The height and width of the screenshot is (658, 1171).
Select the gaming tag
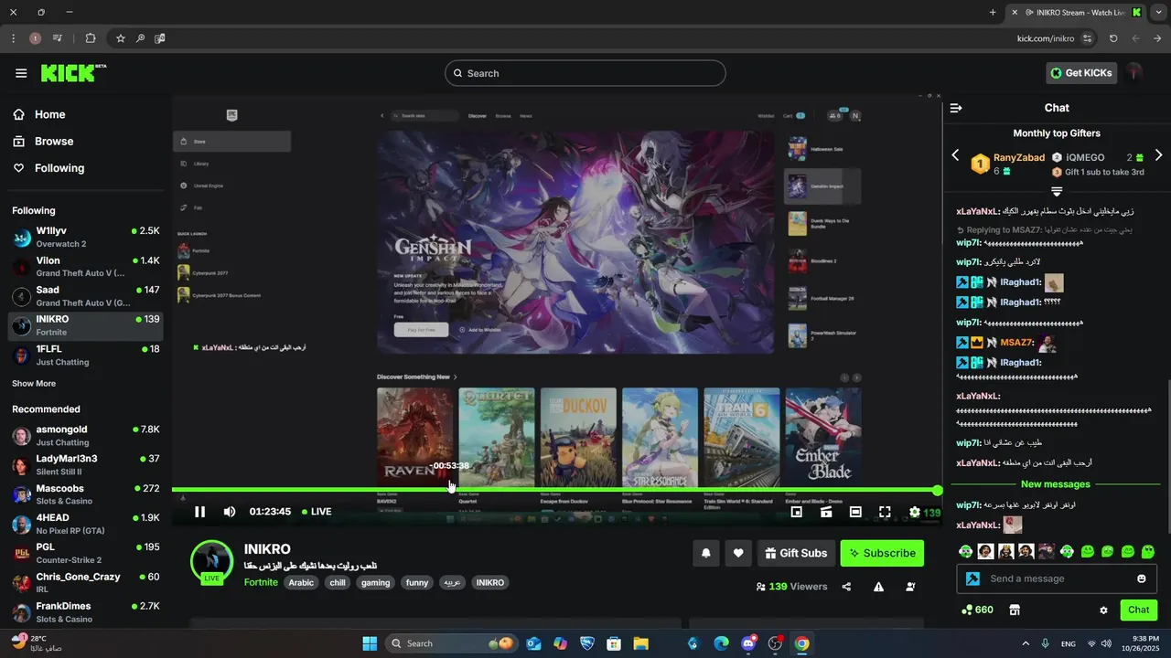click(375, 582)
